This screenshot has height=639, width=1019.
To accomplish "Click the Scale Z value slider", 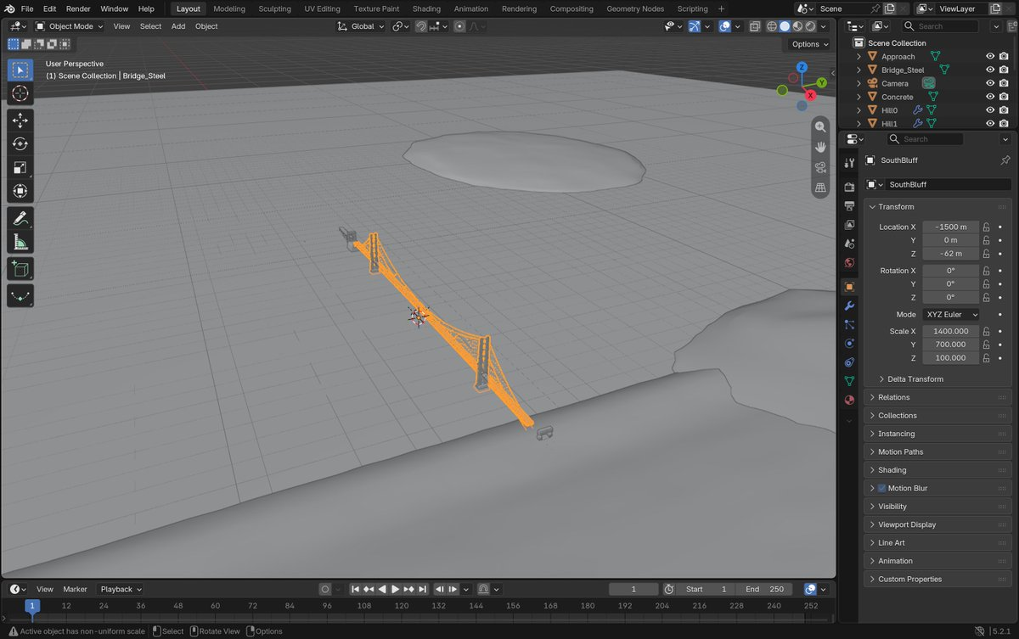I will click(951, 358).
